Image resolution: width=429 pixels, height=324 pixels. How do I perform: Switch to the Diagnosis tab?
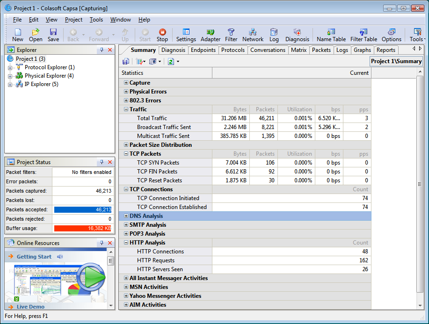173,50
